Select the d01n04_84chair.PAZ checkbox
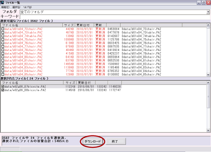Image resolution: width=211 pixels, height=152 pixels. [3, 71]
